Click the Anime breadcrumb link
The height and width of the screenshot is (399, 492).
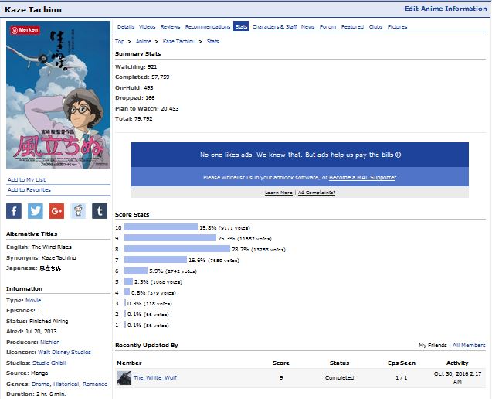pyautogui.click(x=144, y=42)
